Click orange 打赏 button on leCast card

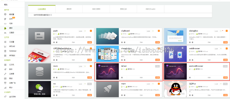point(157,78)
